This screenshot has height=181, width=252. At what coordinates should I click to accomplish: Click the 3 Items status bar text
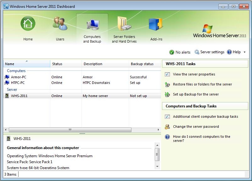[10, 174]
